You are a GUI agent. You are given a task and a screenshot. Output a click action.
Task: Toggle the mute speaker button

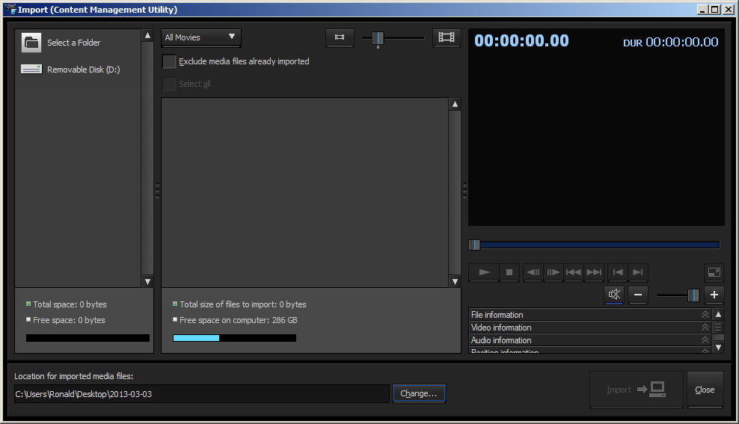click(614, 295)
